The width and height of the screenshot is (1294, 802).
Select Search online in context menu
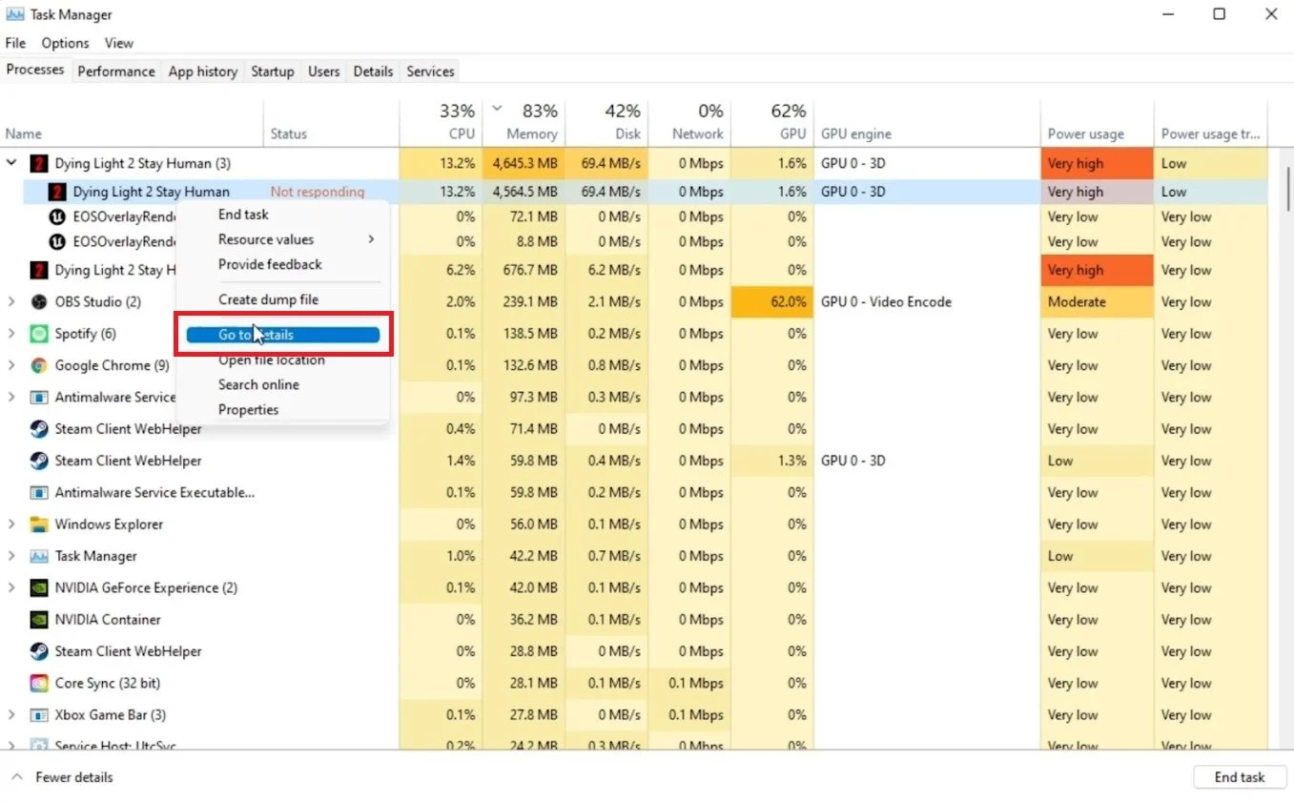click(x=282, y=384)
